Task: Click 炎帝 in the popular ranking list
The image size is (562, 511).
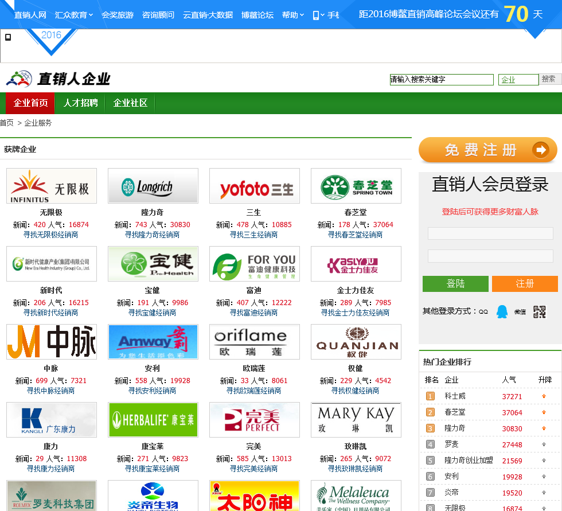Action: pos(451,493)
